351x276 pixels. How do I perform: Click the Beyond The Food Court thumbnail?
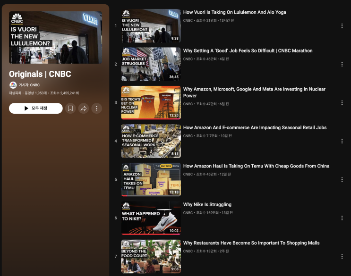click(x=151, y=256)
